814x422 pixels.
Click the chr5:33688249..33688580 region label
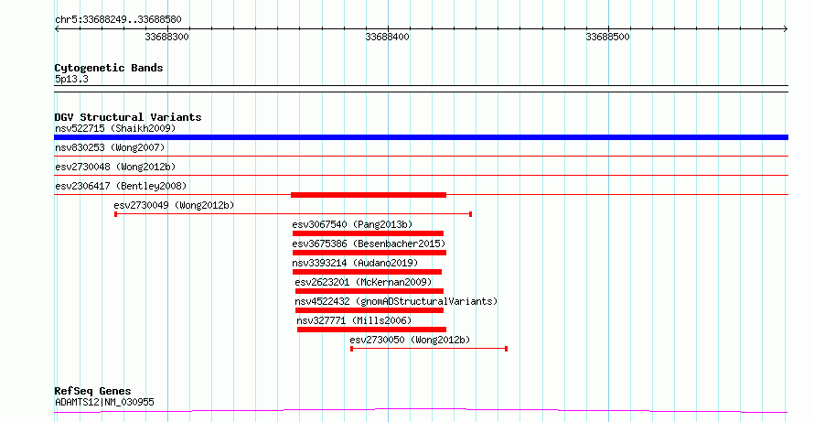point(118,20)
